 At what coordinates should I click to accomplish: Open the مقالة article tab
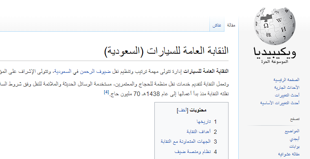click(231, 25)
